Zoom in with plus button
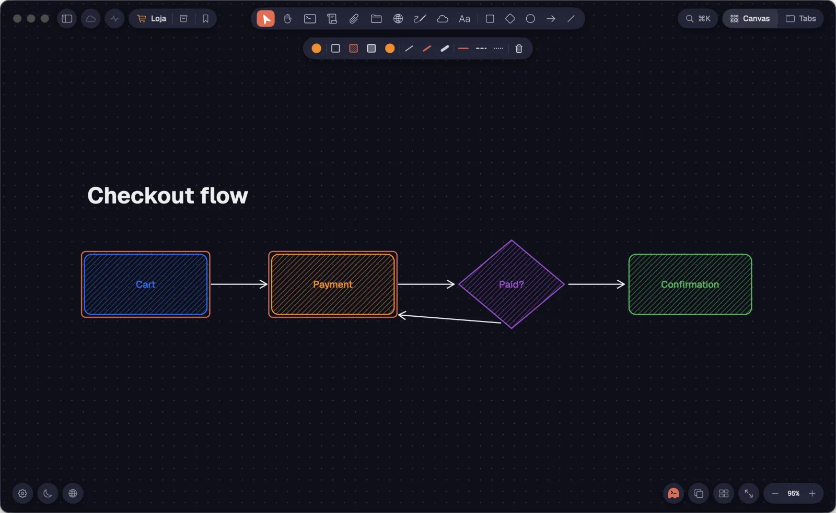The width and height of the screenshot is (836, 513). coord(812,493)
